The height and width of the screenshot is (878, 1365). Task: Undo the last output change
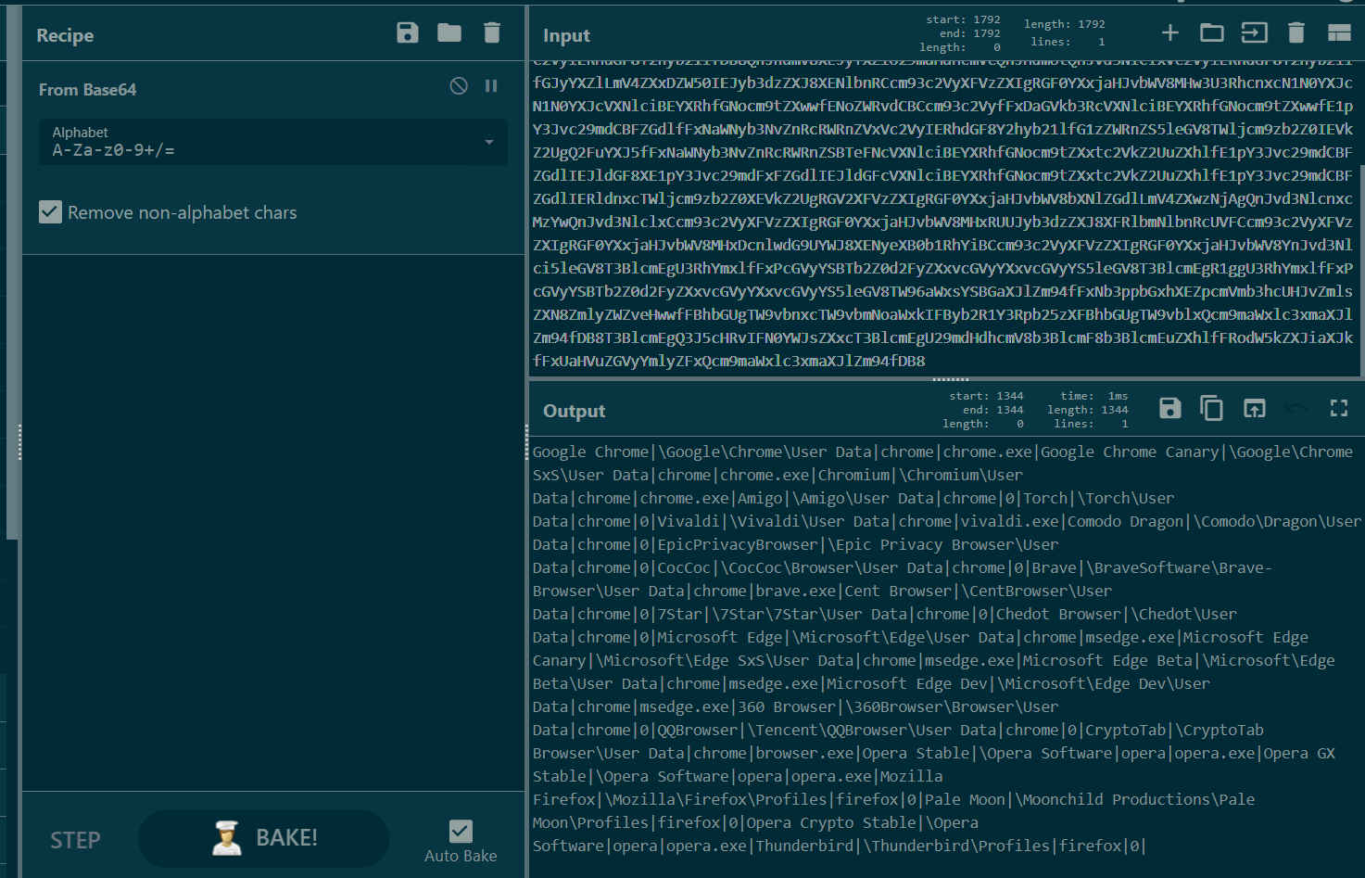point(1296,407)
